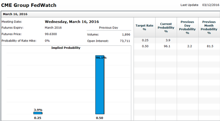Click the Previous Day Probability % column header

[x=187, y=27]
